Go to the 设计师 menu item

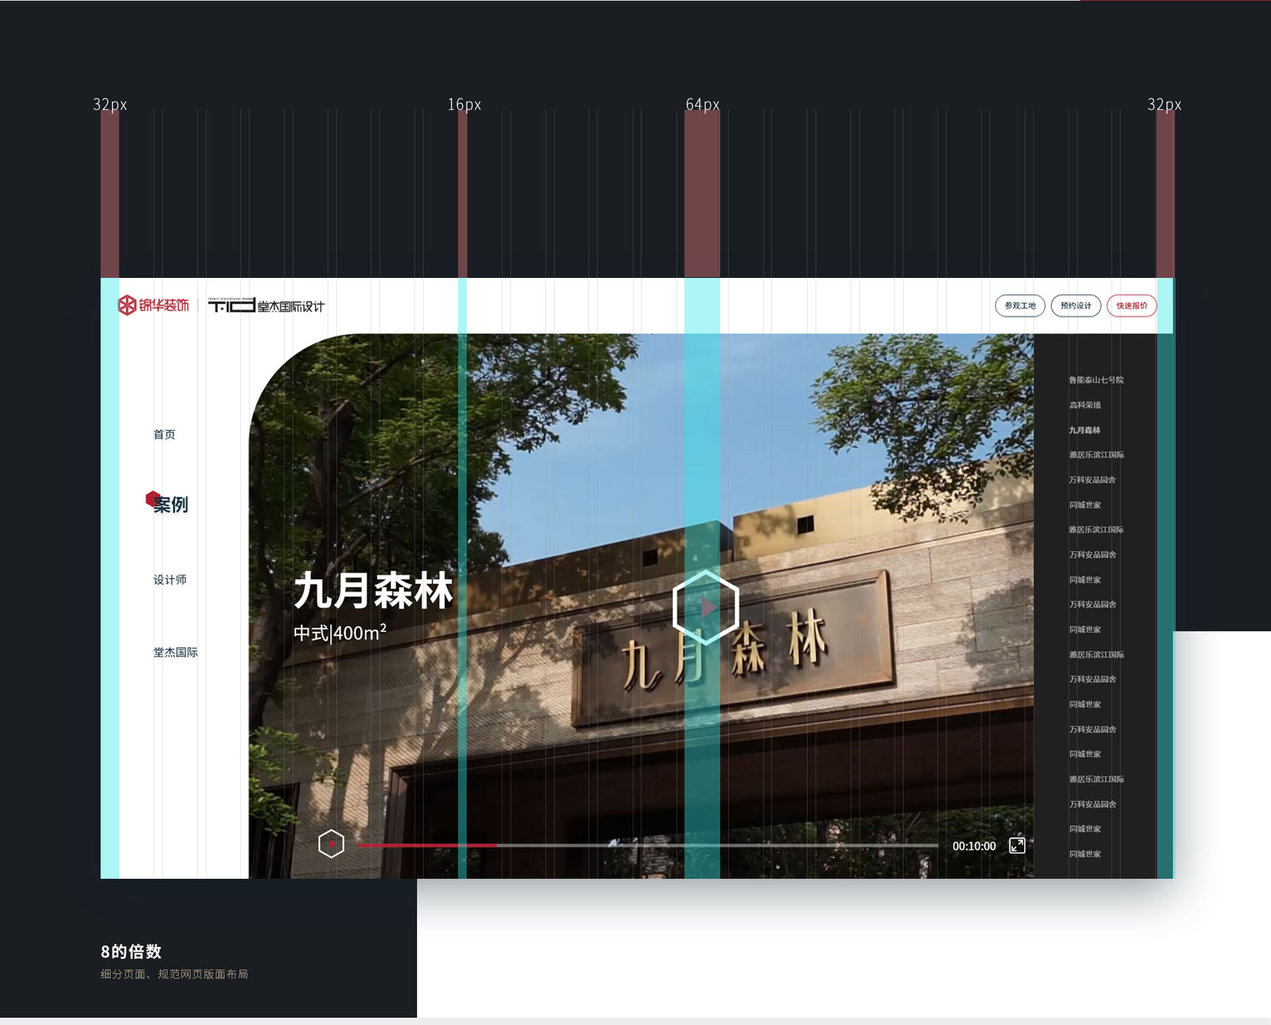[x=170, y=580]
